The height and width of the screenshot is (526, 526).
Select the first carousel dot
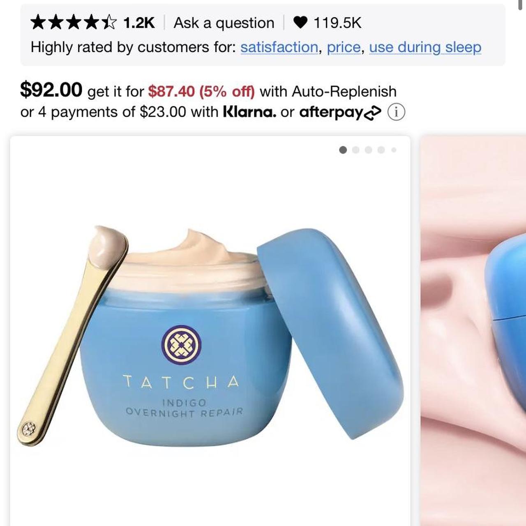pos(343,150)
